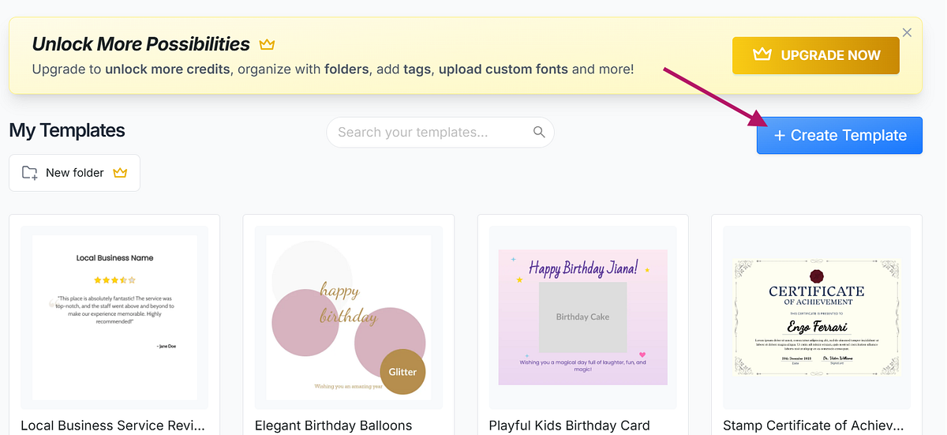Click the Local Business Service Review title
Screen dimensions: 947x435
coord(113,426)
